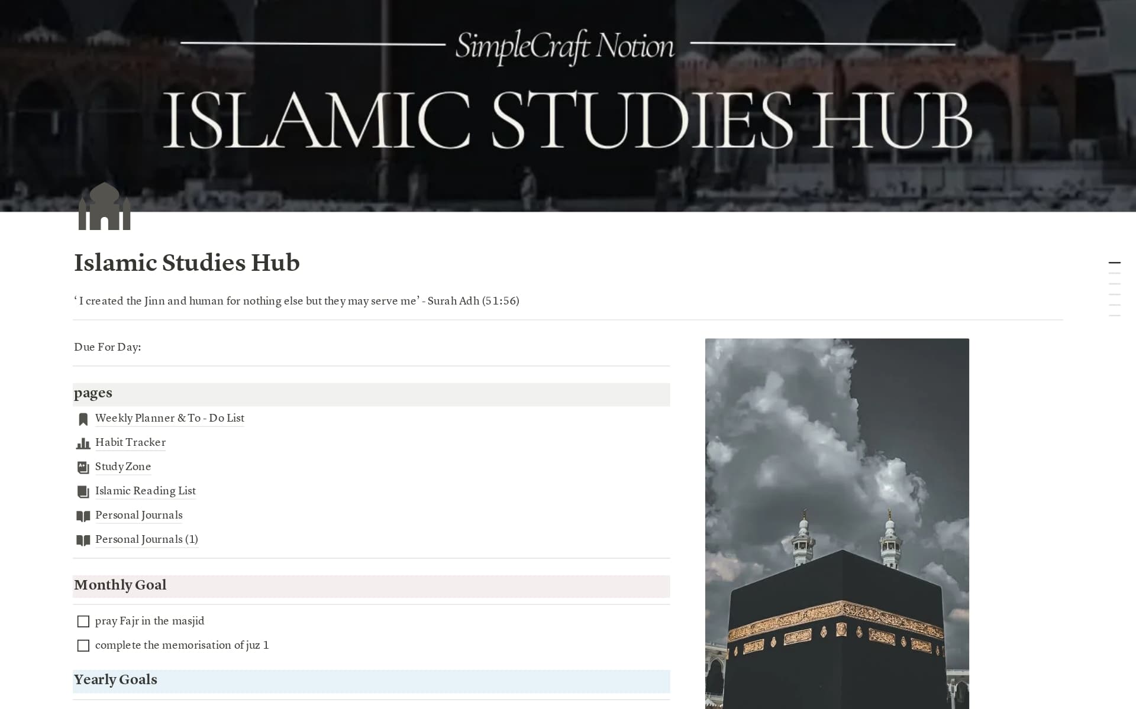Open the Study Zone page link
This screenshot has height=709, width=1136.
tap(122, 467)
